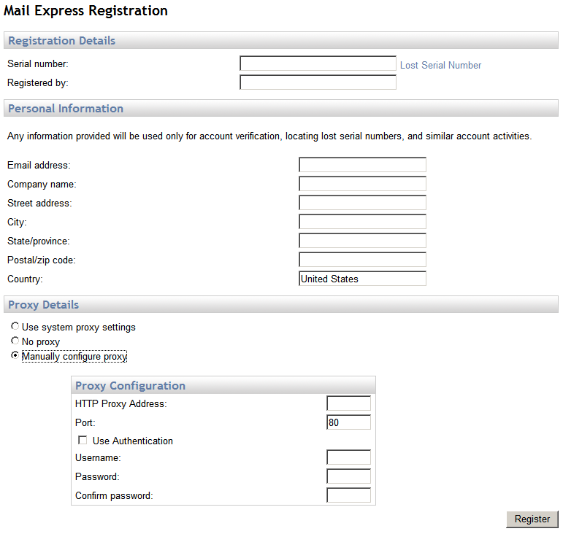Click the HTTP Proxy Address field
The width and height of the screenshot is (563, 534).
click(348, 403)
